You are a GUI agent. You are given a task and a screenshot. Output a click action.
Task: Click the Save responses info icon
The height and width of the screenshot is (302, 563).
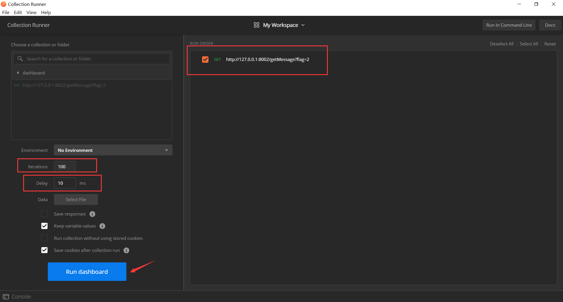pos(92,214)
